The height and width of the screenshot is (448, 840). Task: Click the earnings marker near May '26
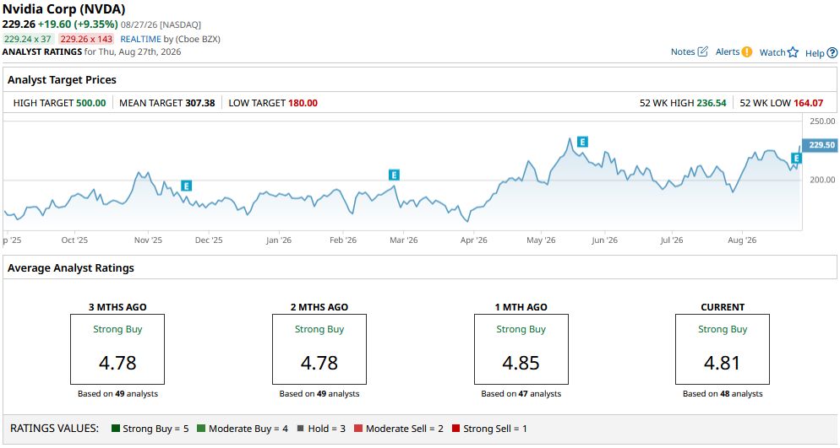pos(582,142)
